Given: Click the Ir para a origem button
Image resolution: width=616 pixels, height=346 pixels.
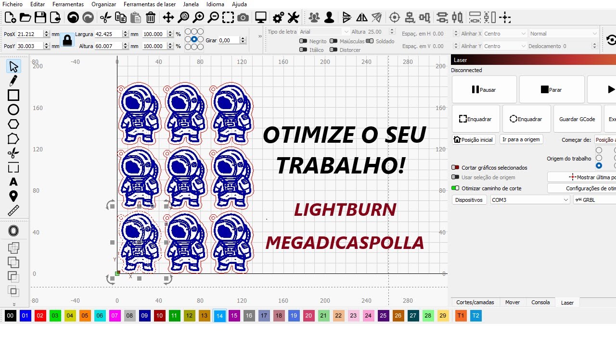Looking at the screenshot, I should click(x=521, y=139).
